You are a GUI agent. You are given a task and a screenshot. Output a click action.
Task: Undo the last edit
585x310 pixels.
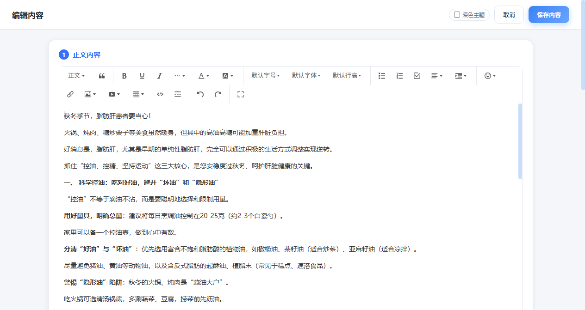pyautogui.click(x=200, y=94)
